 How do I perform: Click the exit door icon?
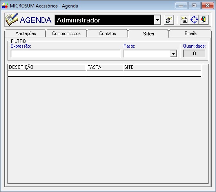[203, 20]
